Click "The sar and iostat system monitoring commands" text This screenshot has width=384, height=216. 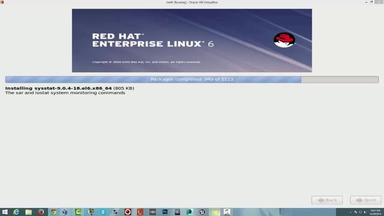coord(65,93)
